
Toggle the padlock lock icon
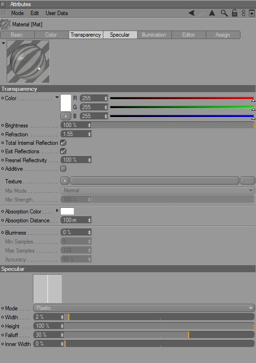pyautogui.click(x=234, y=13)
